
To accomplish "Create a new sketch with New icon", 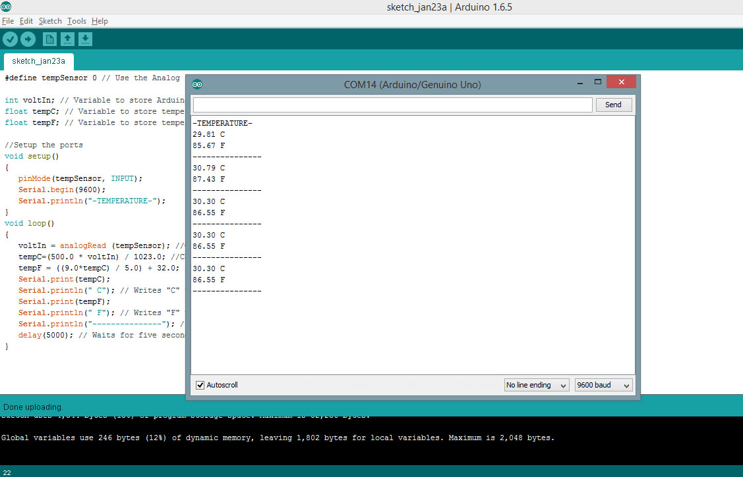I will point(49,39).
